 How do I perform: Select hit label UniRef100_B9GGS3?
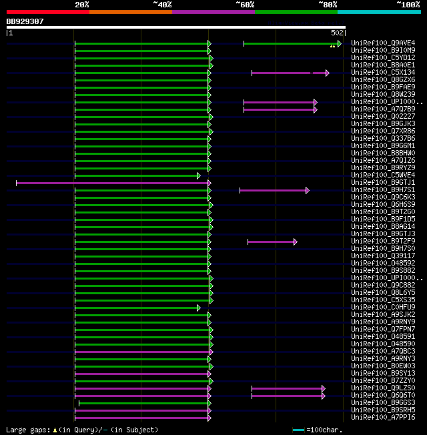[x=383, y=403]
